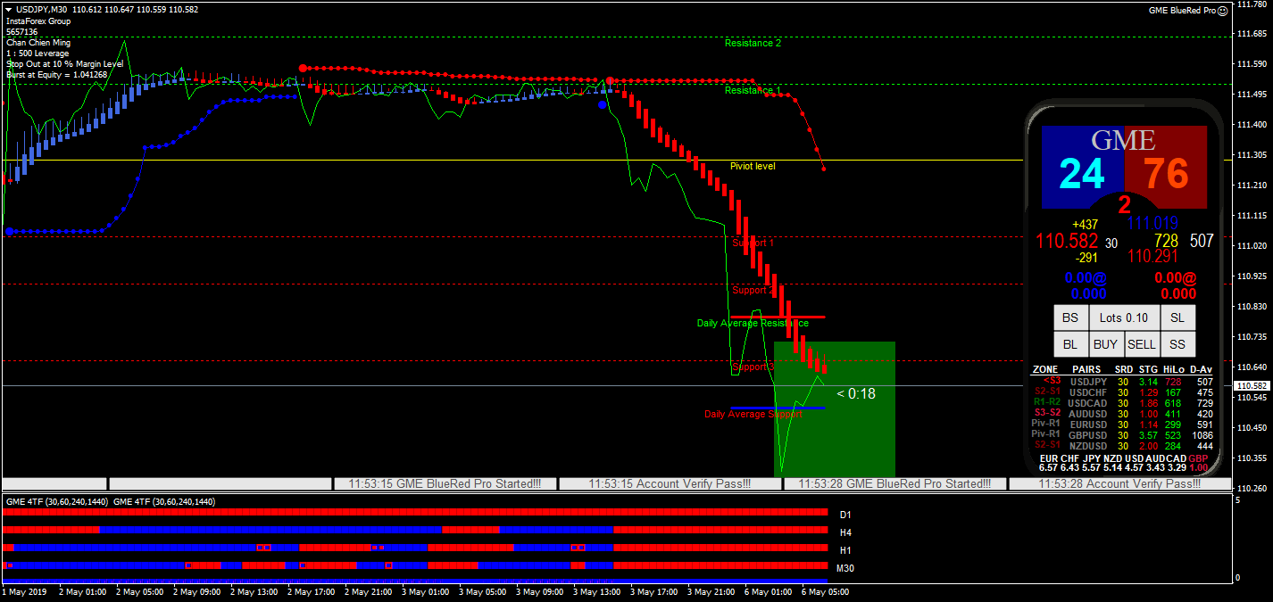This screenshot has width=1273, height=602.
Task: Click the BS button
Action: tap(1069, 317)
